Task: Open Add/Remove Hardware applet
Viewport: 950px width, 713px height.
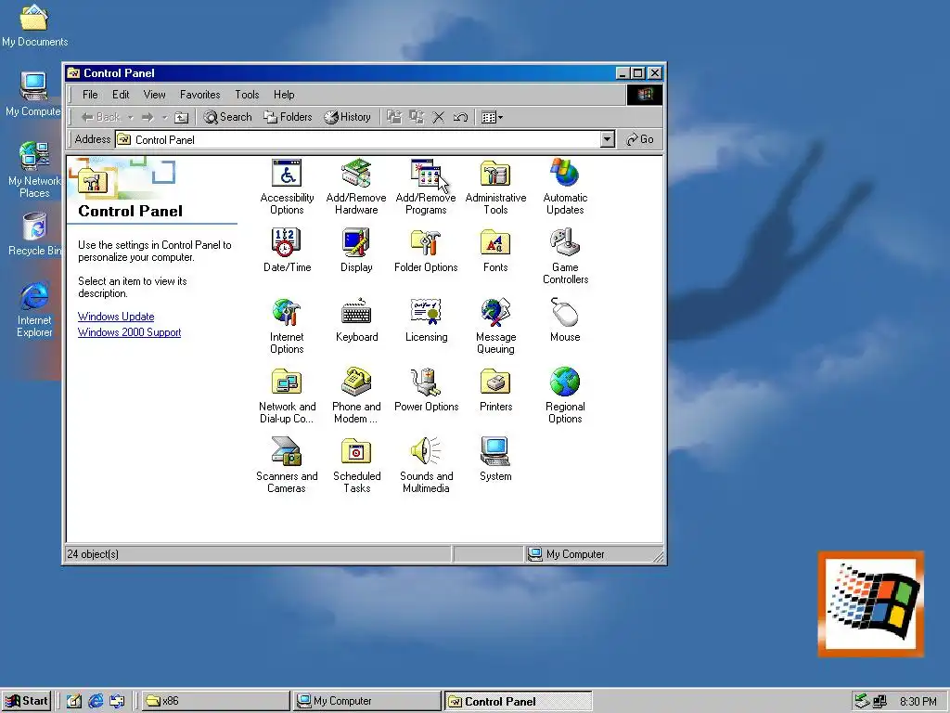Action: (356, 187)
